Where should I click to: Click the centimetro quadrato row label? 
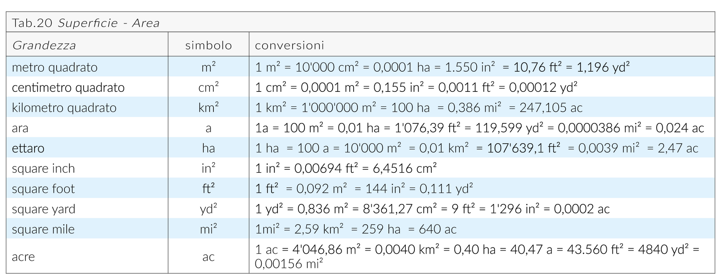[x=68, y=88]
